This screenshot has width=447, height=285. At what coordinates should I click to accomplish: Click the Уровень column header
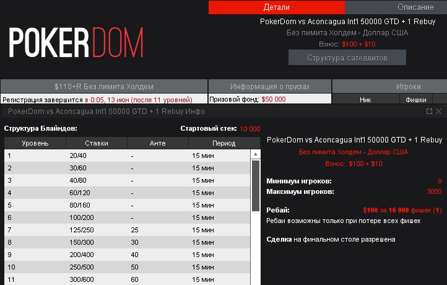pyautogui.click(x=35, y=143)
